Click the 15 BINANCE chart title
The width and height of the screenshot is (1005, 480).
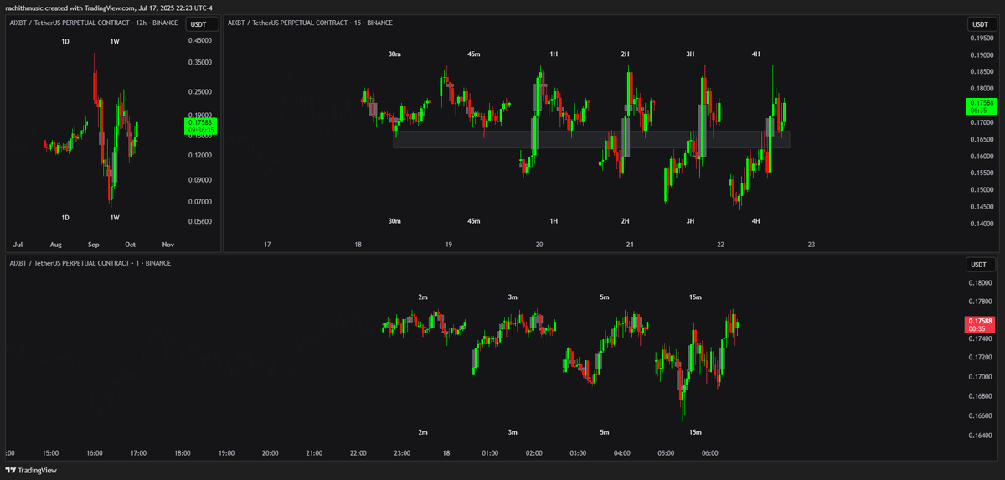[311, 23]
